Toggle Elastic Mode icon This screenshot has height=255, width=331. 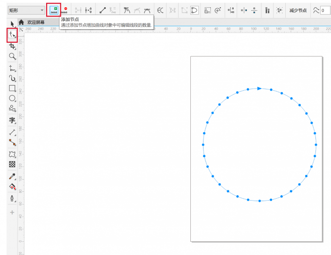tap(267, 10)
